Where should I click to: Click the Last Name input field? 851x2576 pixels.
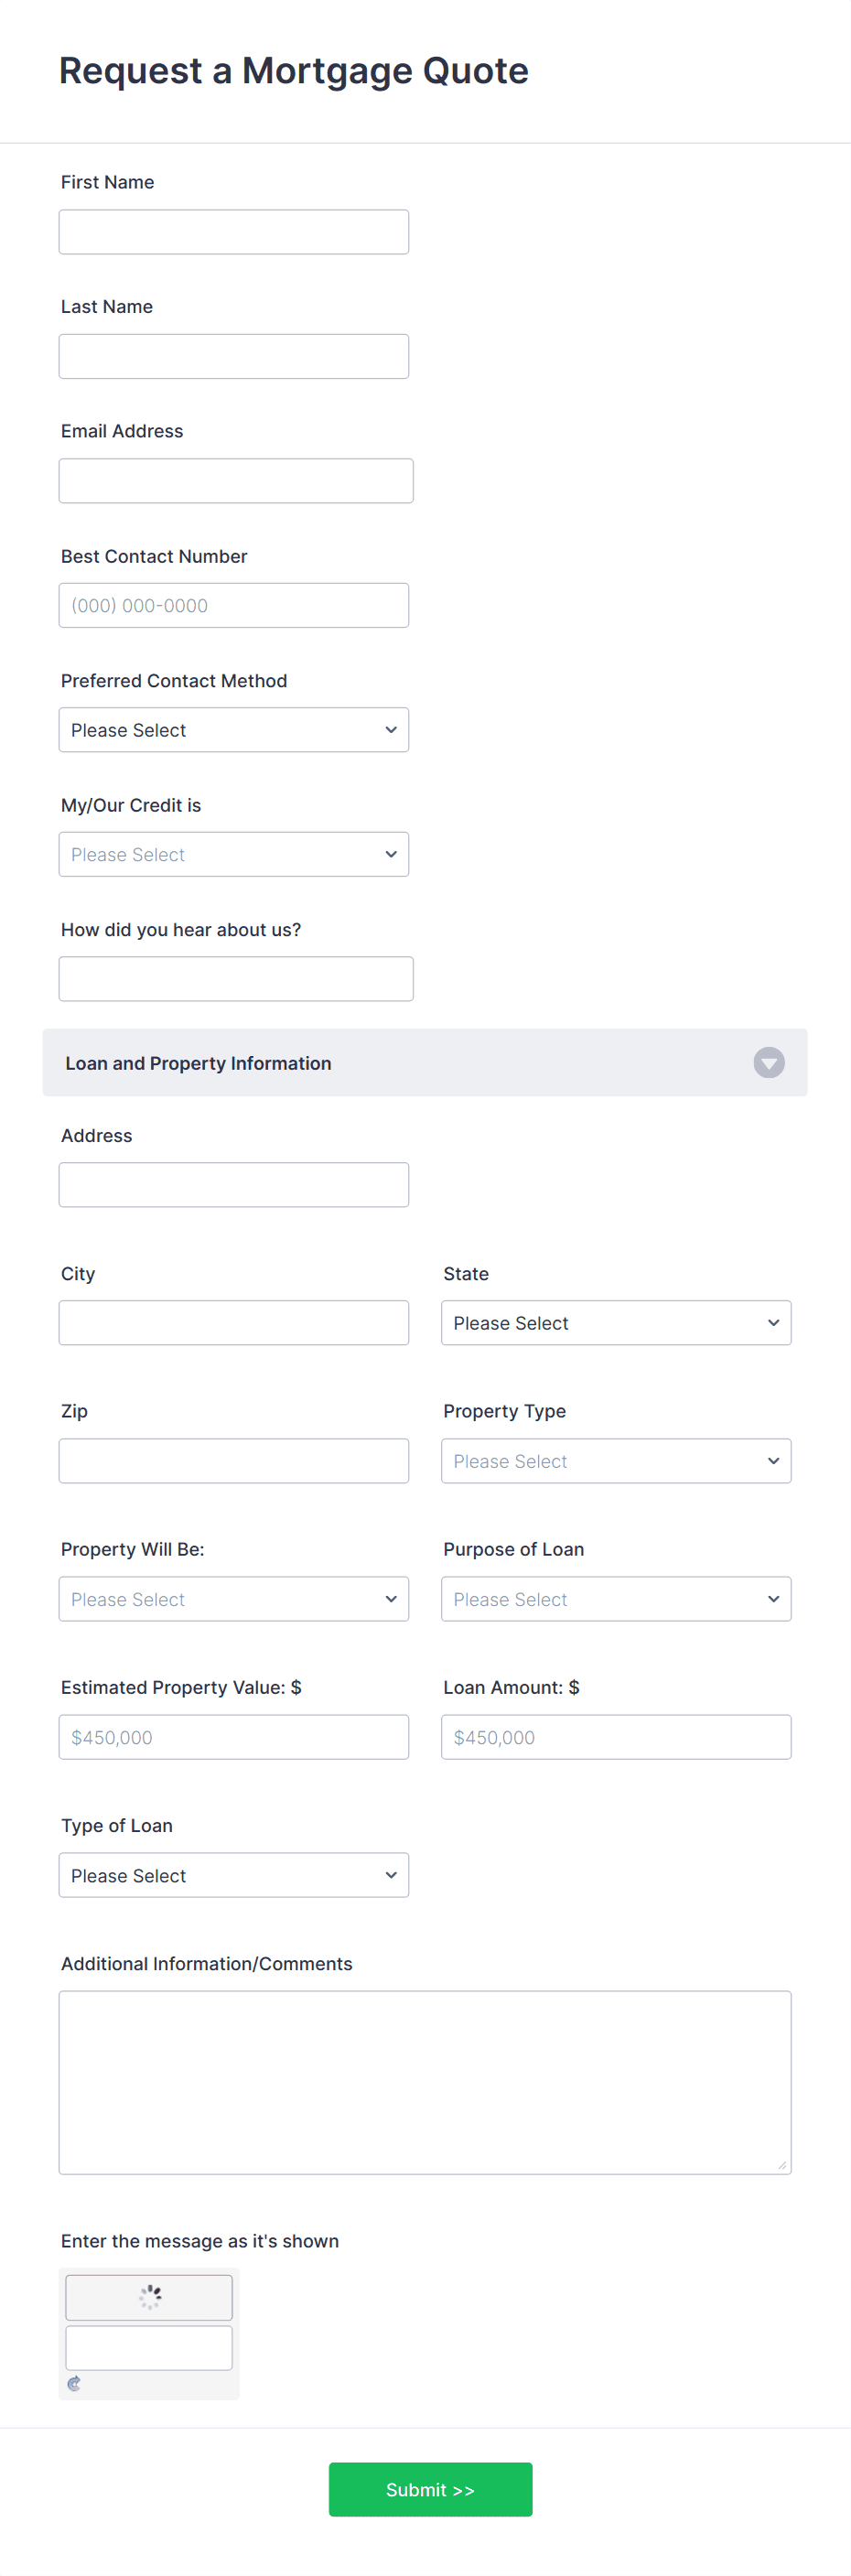pos(233,355)
